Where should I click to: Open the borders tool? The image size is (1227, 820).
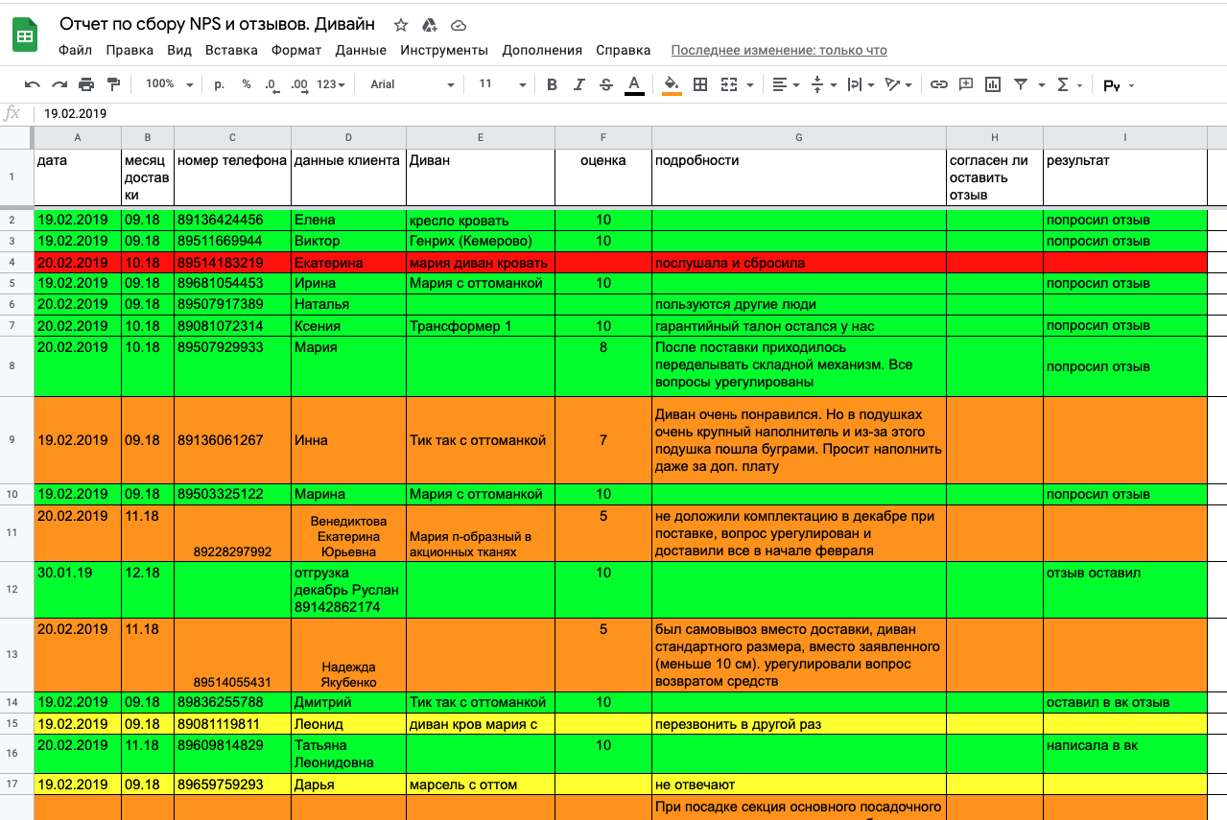700,84
